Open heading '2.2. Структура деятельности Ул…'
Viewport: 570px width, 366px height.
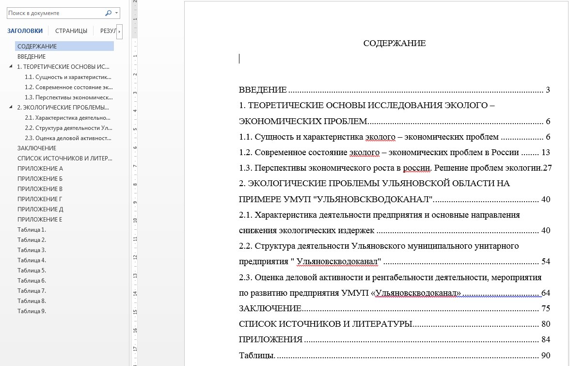68,127
